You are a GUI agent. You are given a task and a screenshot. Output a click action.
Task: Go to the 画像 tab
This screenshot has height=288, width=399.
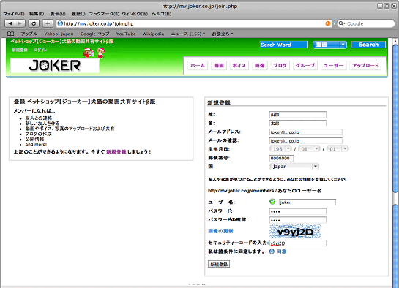pos(260,66)
